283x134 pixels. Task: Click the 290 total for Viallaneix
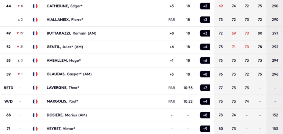275,20
